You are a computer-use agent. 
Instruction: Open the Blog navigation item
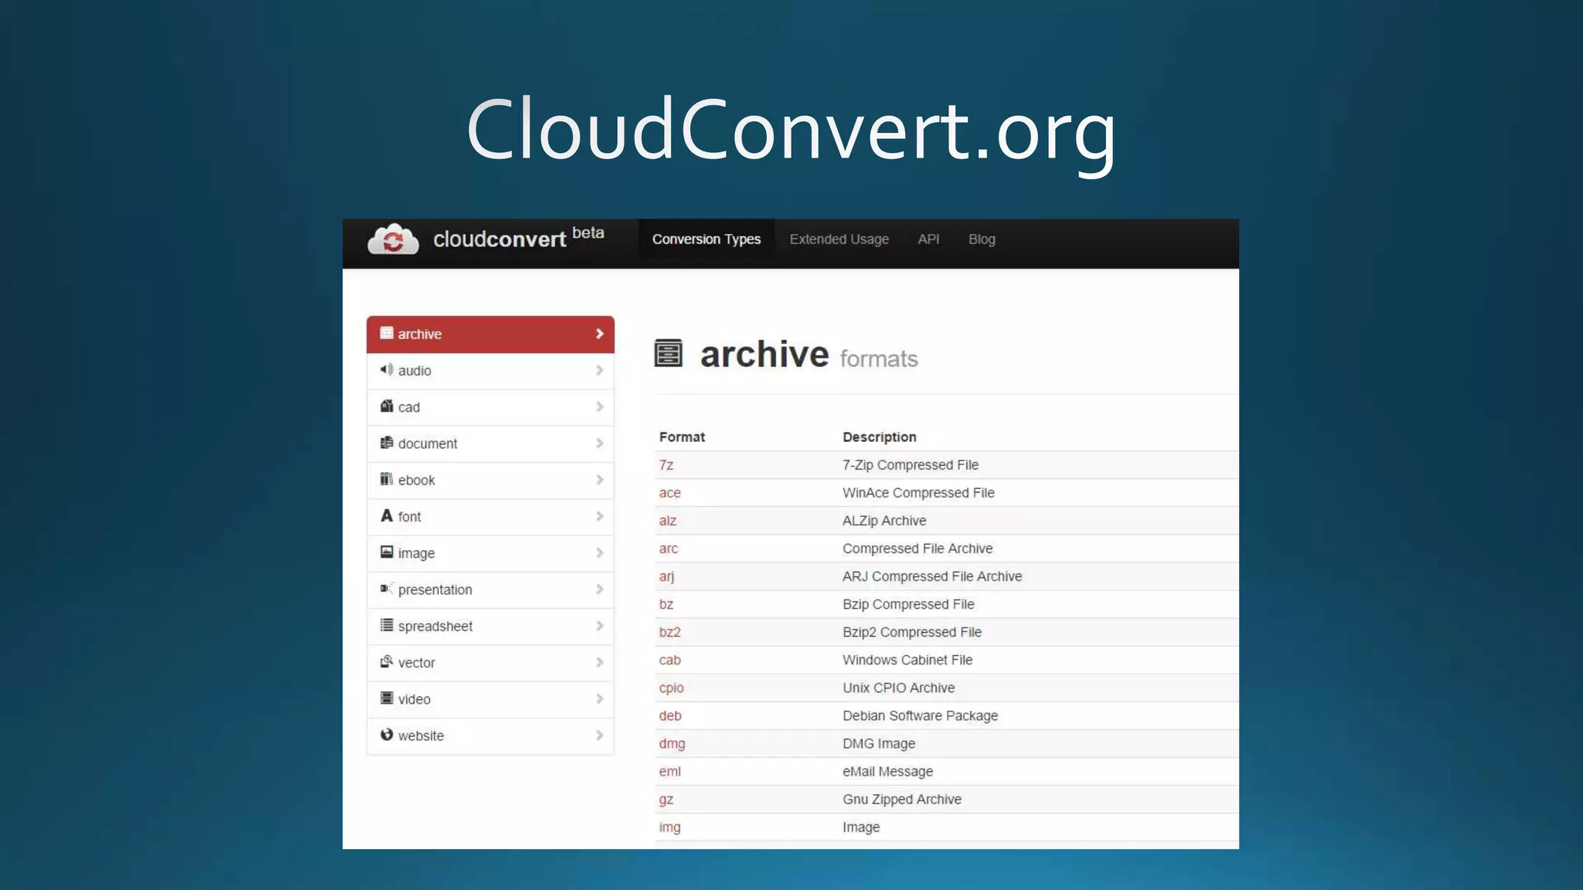point(982,239)
